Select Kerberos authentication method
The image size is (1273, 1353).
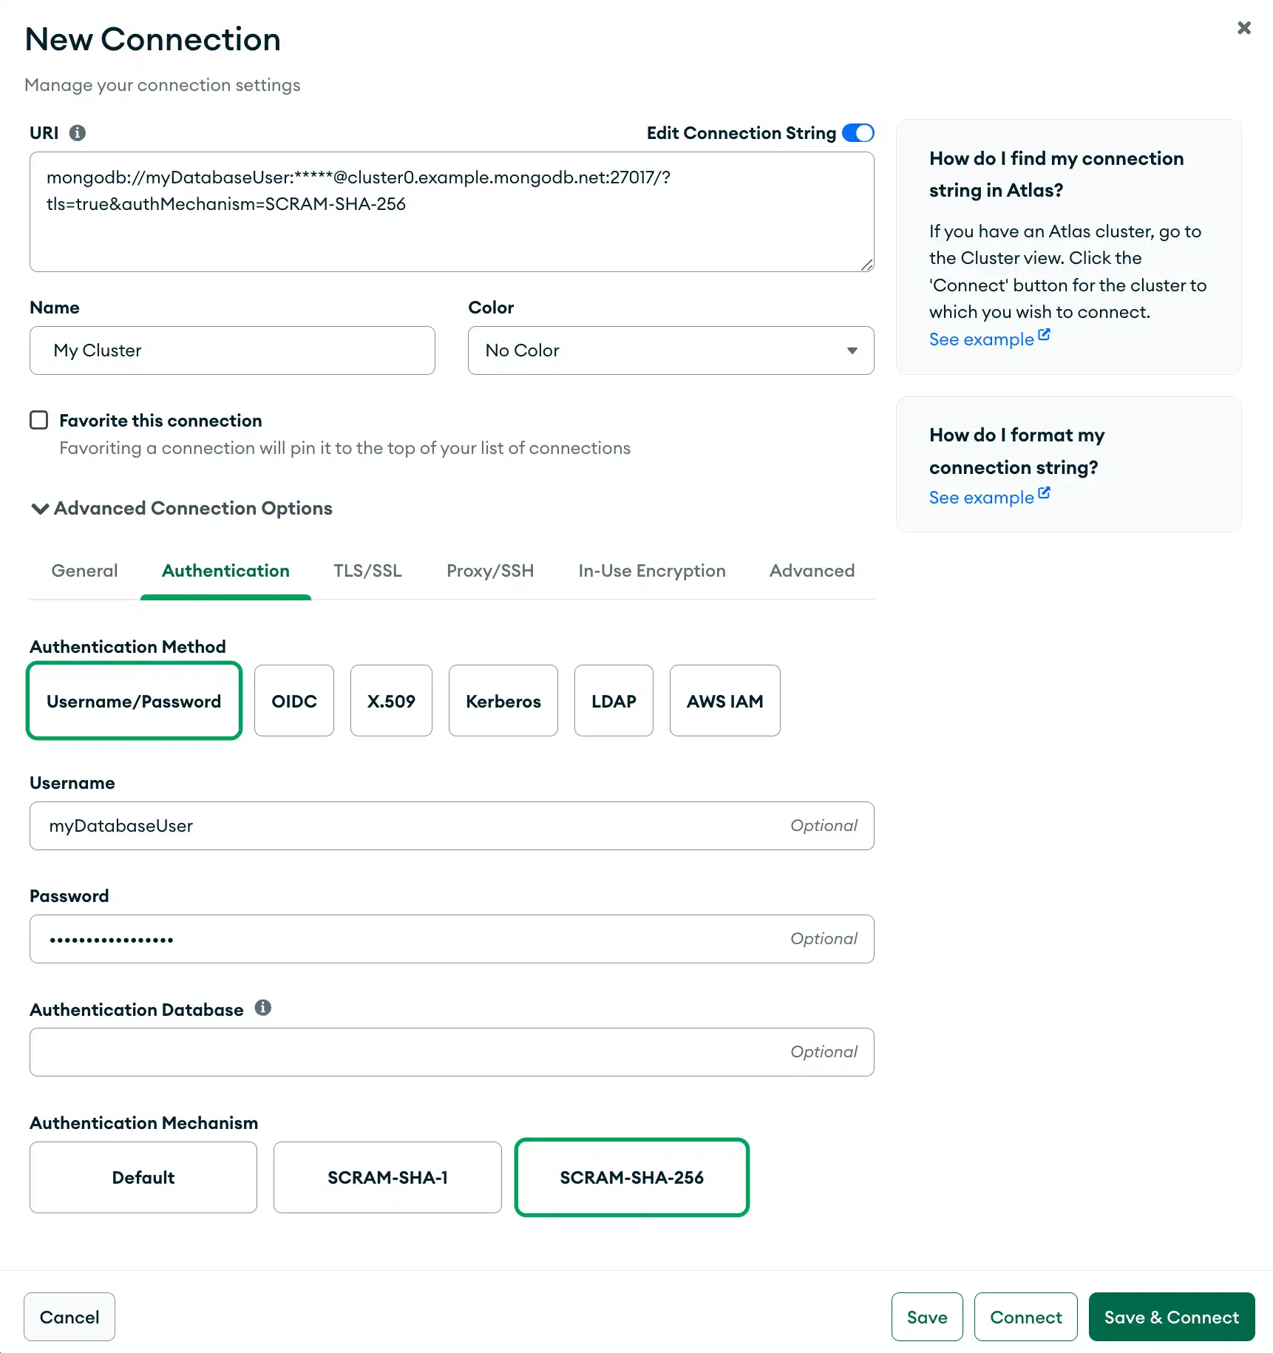tap(503, 701)
